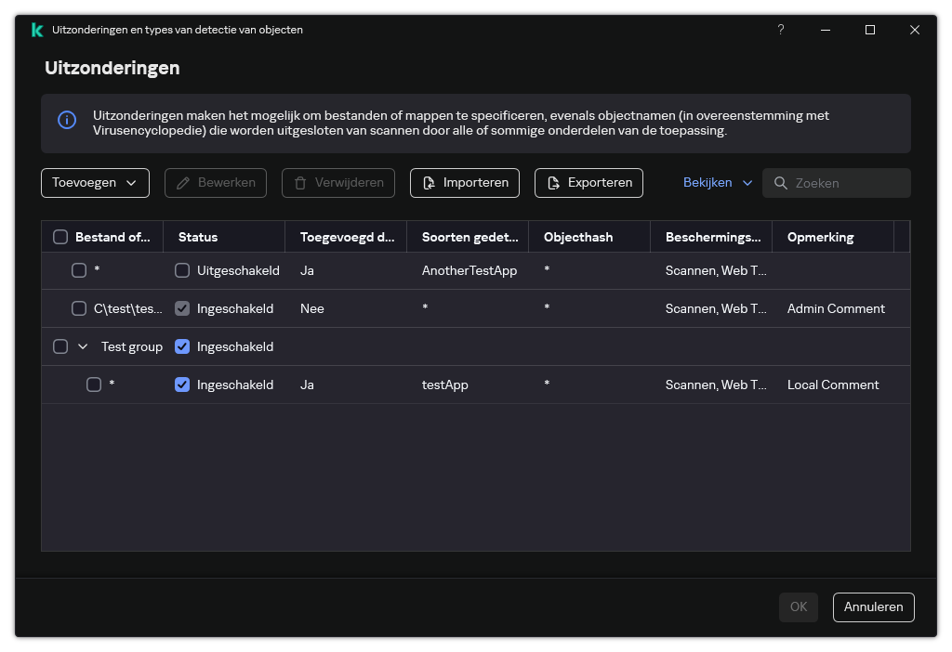Sort by the Objecthash column header
Viewport: 952px width, 652px height.
tap(577, 237)
